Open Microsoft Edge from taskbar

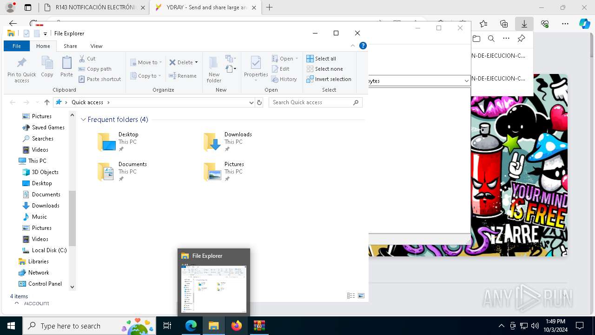(191, 326)
